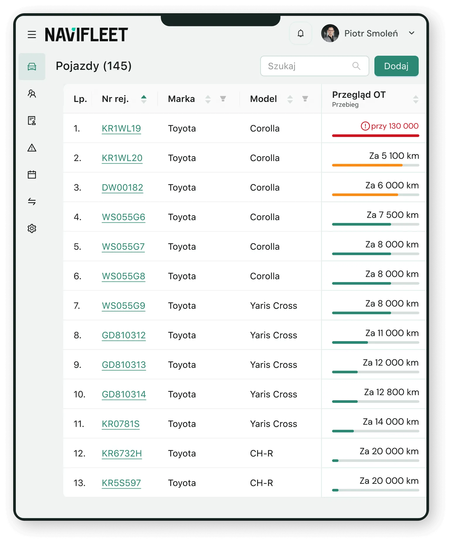This screenshot has height=543, width=451.
Task: Click the overdue warning icon for KR1WL19
Action: pos(365,126)
